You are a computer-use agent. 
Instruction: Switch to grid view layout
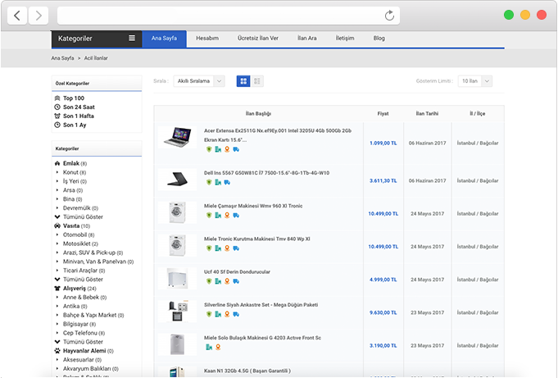[x=243, y=81]
